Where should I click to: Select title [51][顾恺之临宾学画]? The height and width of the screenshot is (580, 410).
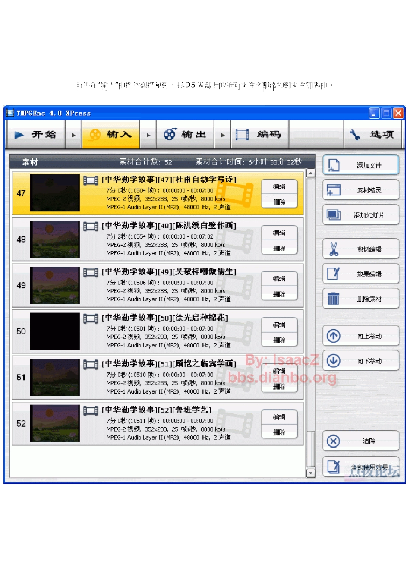click(169, 364)
